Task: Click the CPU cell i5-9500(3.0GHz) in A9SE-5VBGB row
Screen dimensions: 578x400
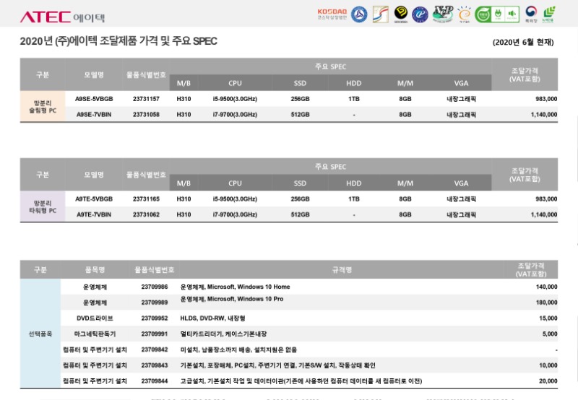Action: 235,99
